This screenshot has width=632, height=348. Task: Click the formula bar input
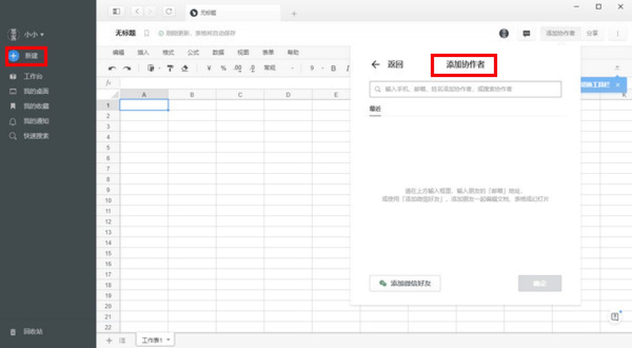click(235, 83)
